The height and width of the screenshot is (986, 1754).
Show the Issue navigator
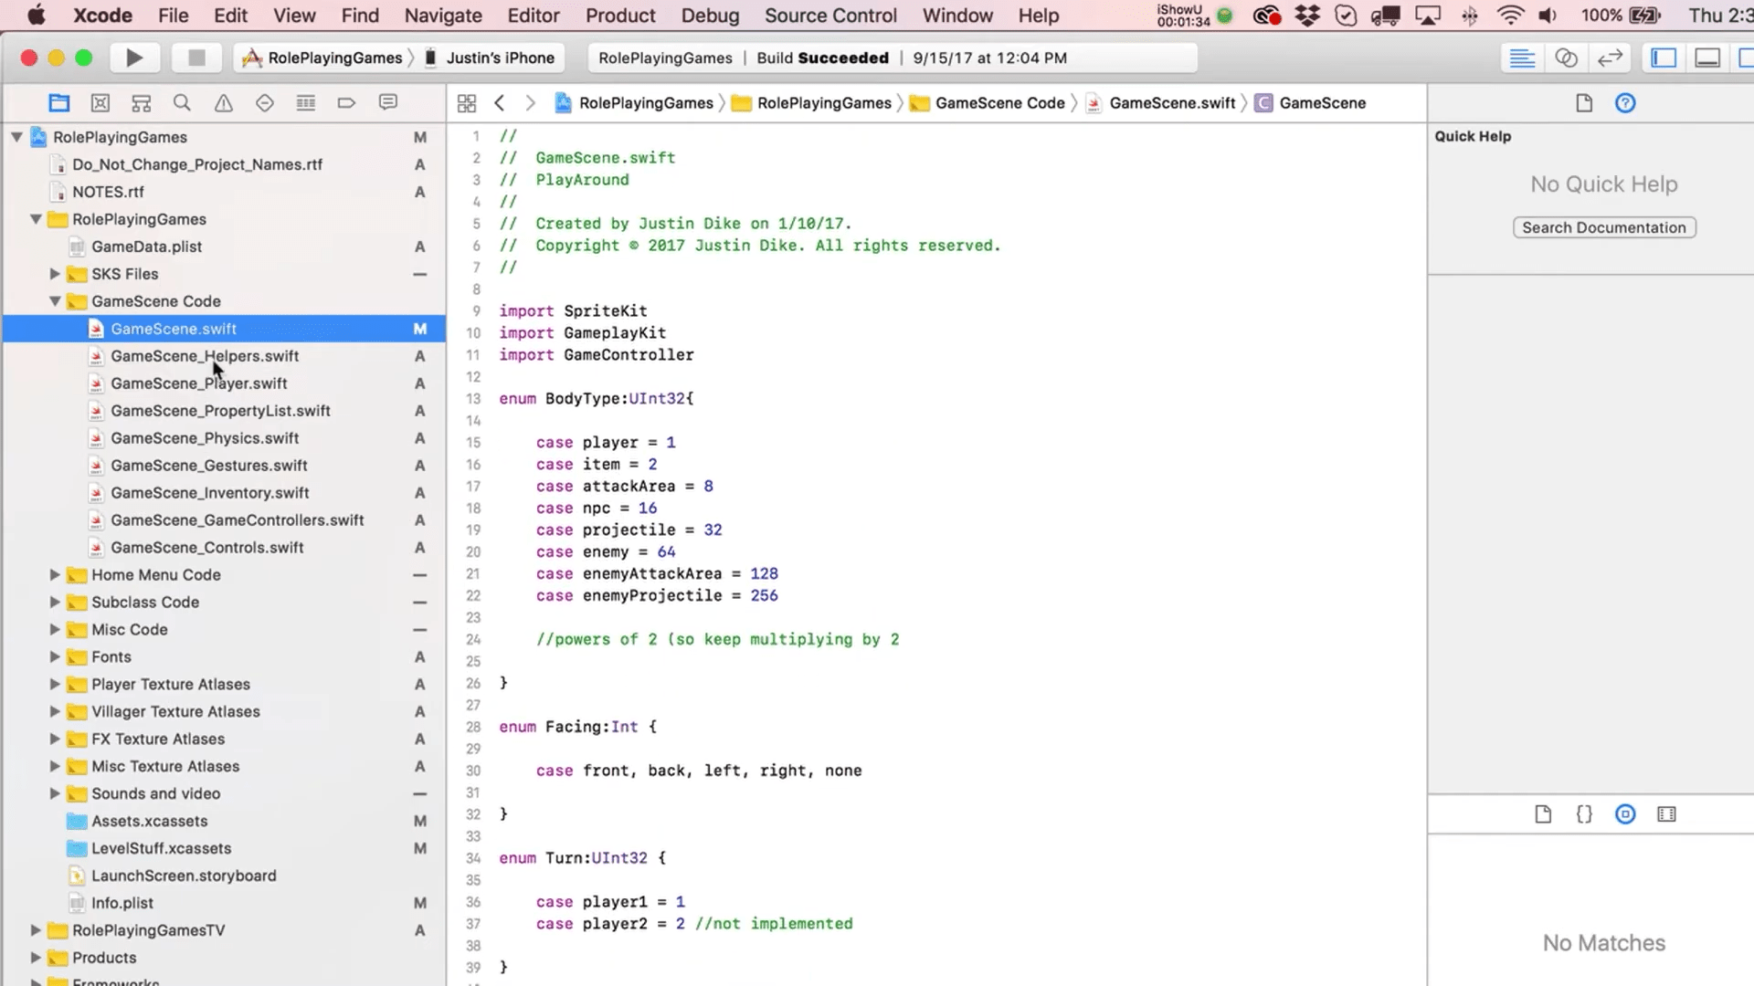tap(223, 102)
